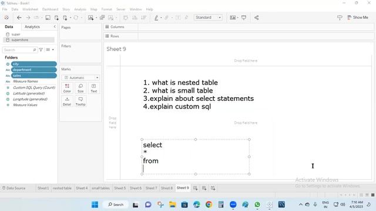This screenshot has width=376, height=211.
Task: Select Custom SQL Query (Count) field
Action: coord(34,87)
